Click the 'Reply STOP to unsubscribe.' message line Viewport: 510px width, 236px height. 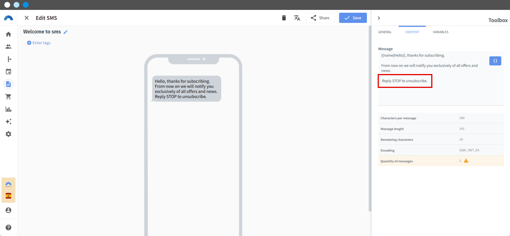click(x=405, y=81)
